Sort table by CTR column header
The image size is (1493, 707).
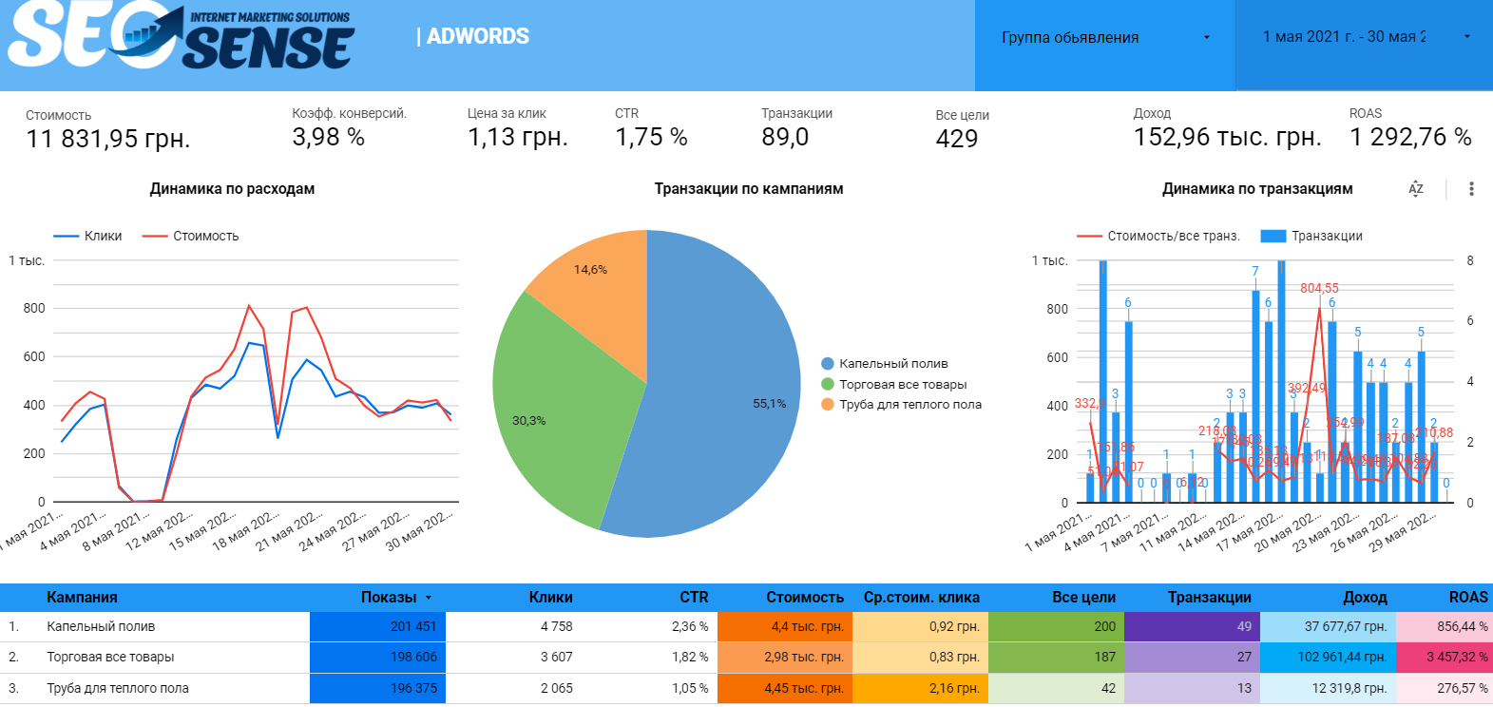pos(694,597)
